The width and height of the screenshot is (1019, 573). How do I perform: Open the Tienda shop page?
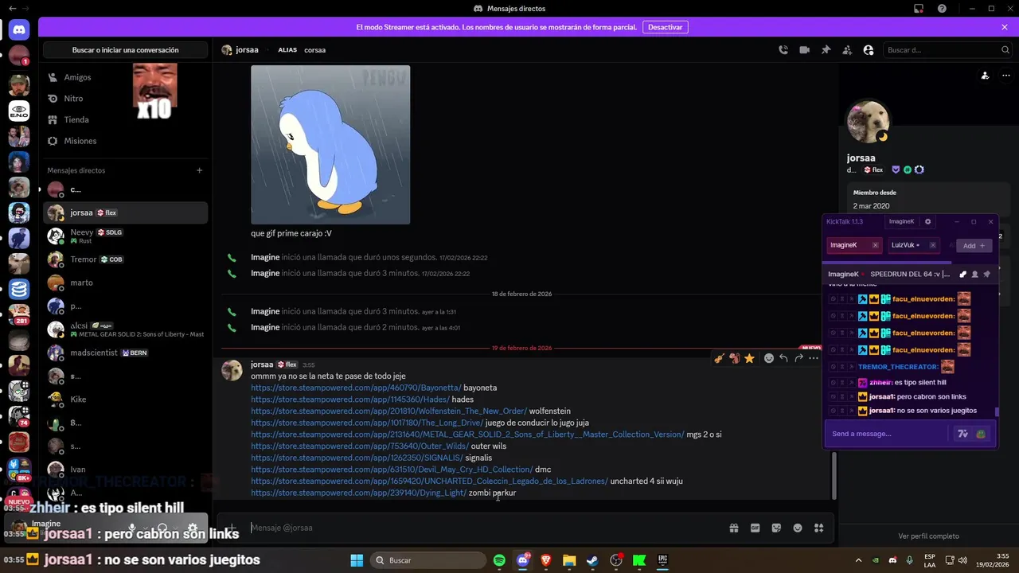point(125,119)
